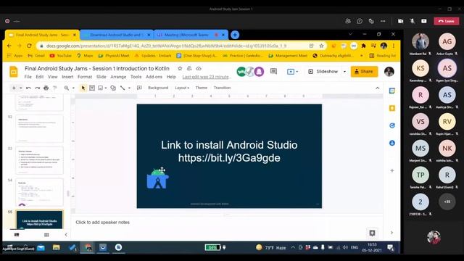Start the Slideshow
The height and width of the screenshot is (261, 464).
pos(323,71)
